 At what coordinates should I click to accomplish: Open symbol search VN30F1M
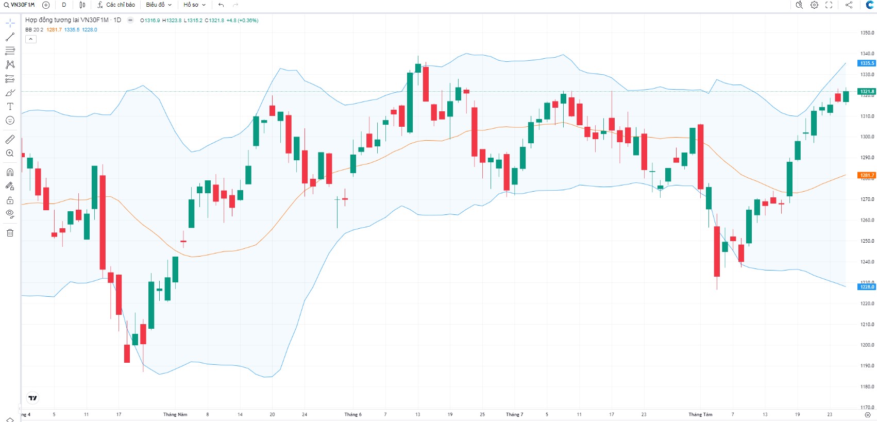click(x=19, y=5)
